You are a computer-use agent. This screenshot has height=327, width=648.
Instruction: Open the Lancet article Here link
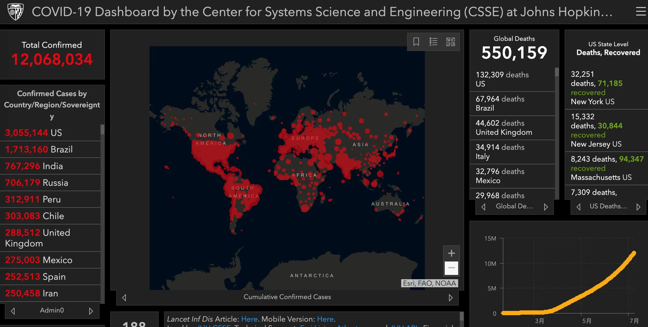pyautogui.click(x=249, y=319)
